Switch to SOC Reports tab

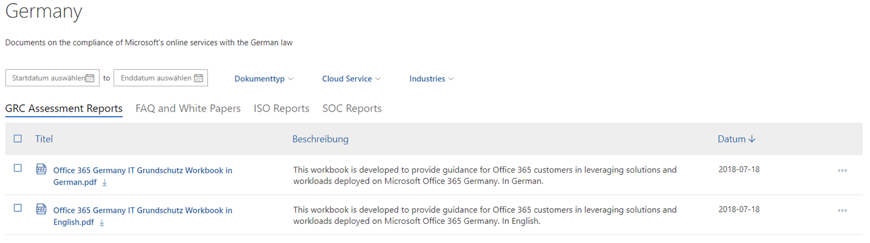click(352, 109)
